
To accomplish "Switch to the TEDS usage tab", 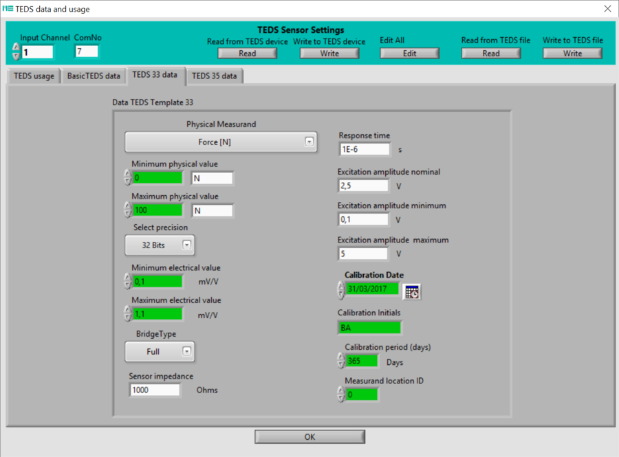I will [34, 76].
